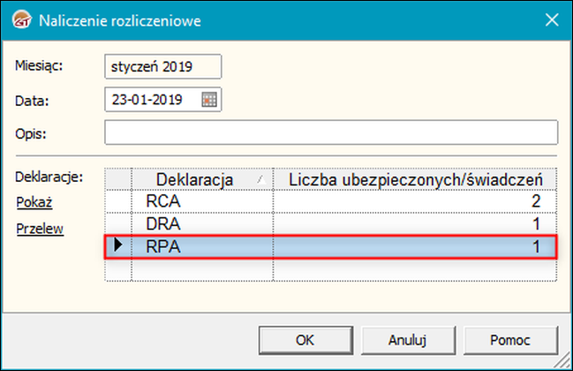Confirm with the OK button
This screenshot has width=573, height=371.
pyautogui.click(x=305, y=340)
